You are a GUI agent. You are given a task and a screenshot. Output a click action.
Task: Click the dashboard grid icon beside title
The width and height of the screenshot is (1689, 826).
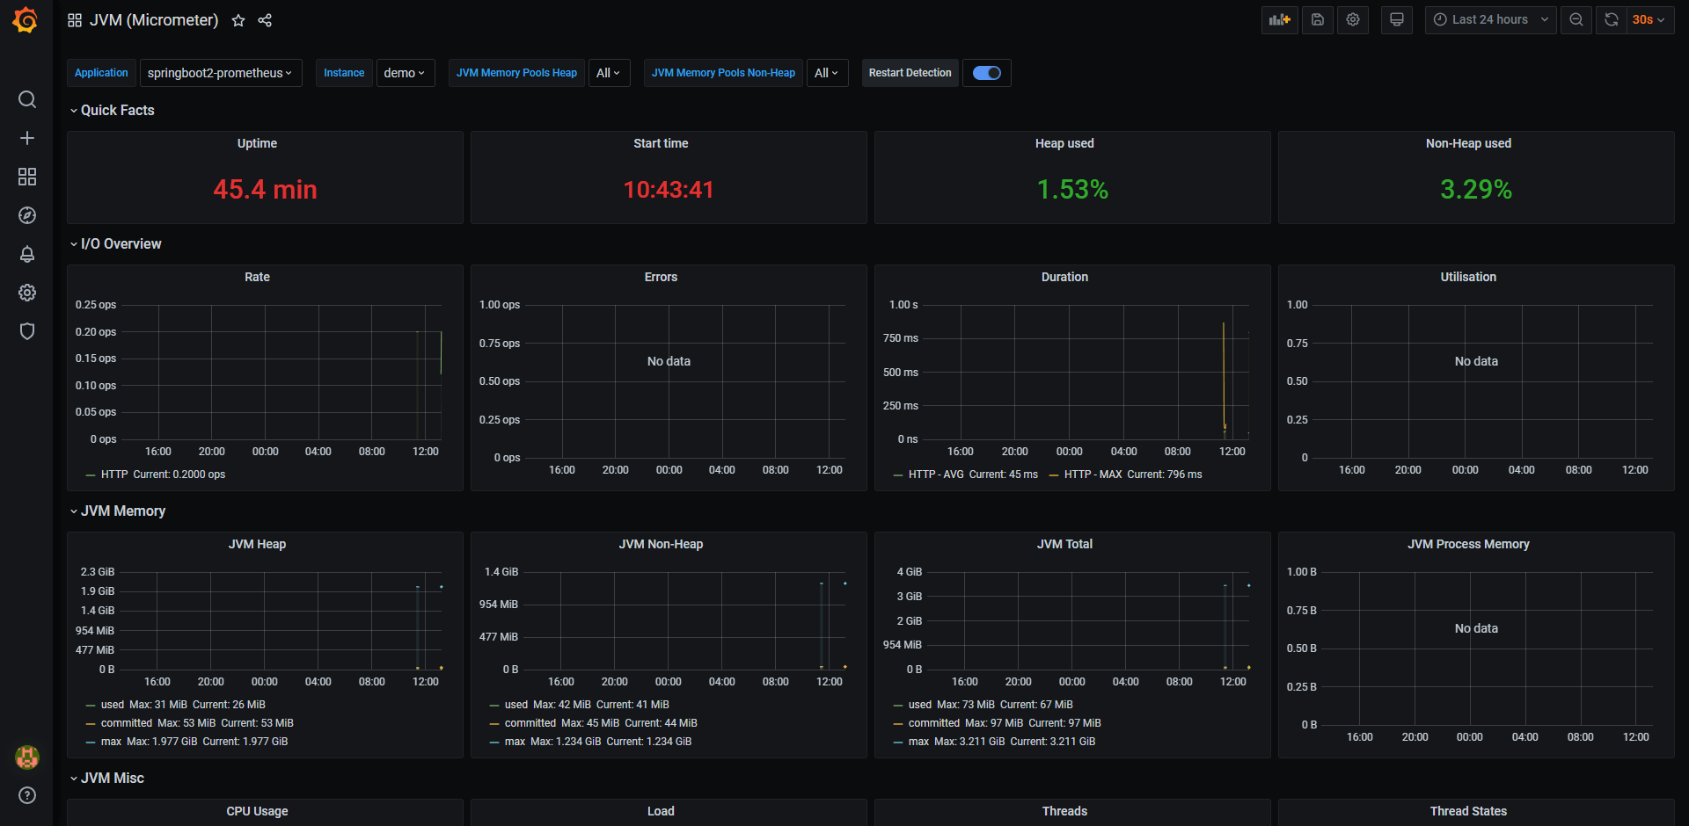tap(75, 20)
